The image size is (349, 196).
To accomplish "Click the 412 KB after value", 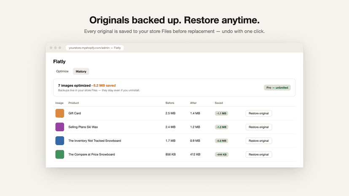I will point(195,154).
